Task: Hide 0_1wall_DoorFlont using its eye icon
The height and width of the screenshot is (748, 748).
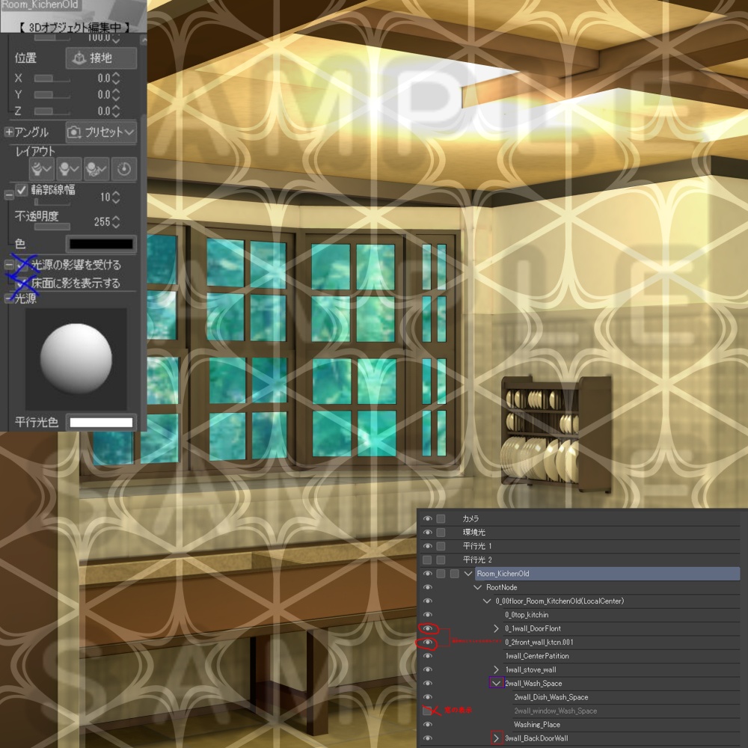Action: click(x=427, y=629)
